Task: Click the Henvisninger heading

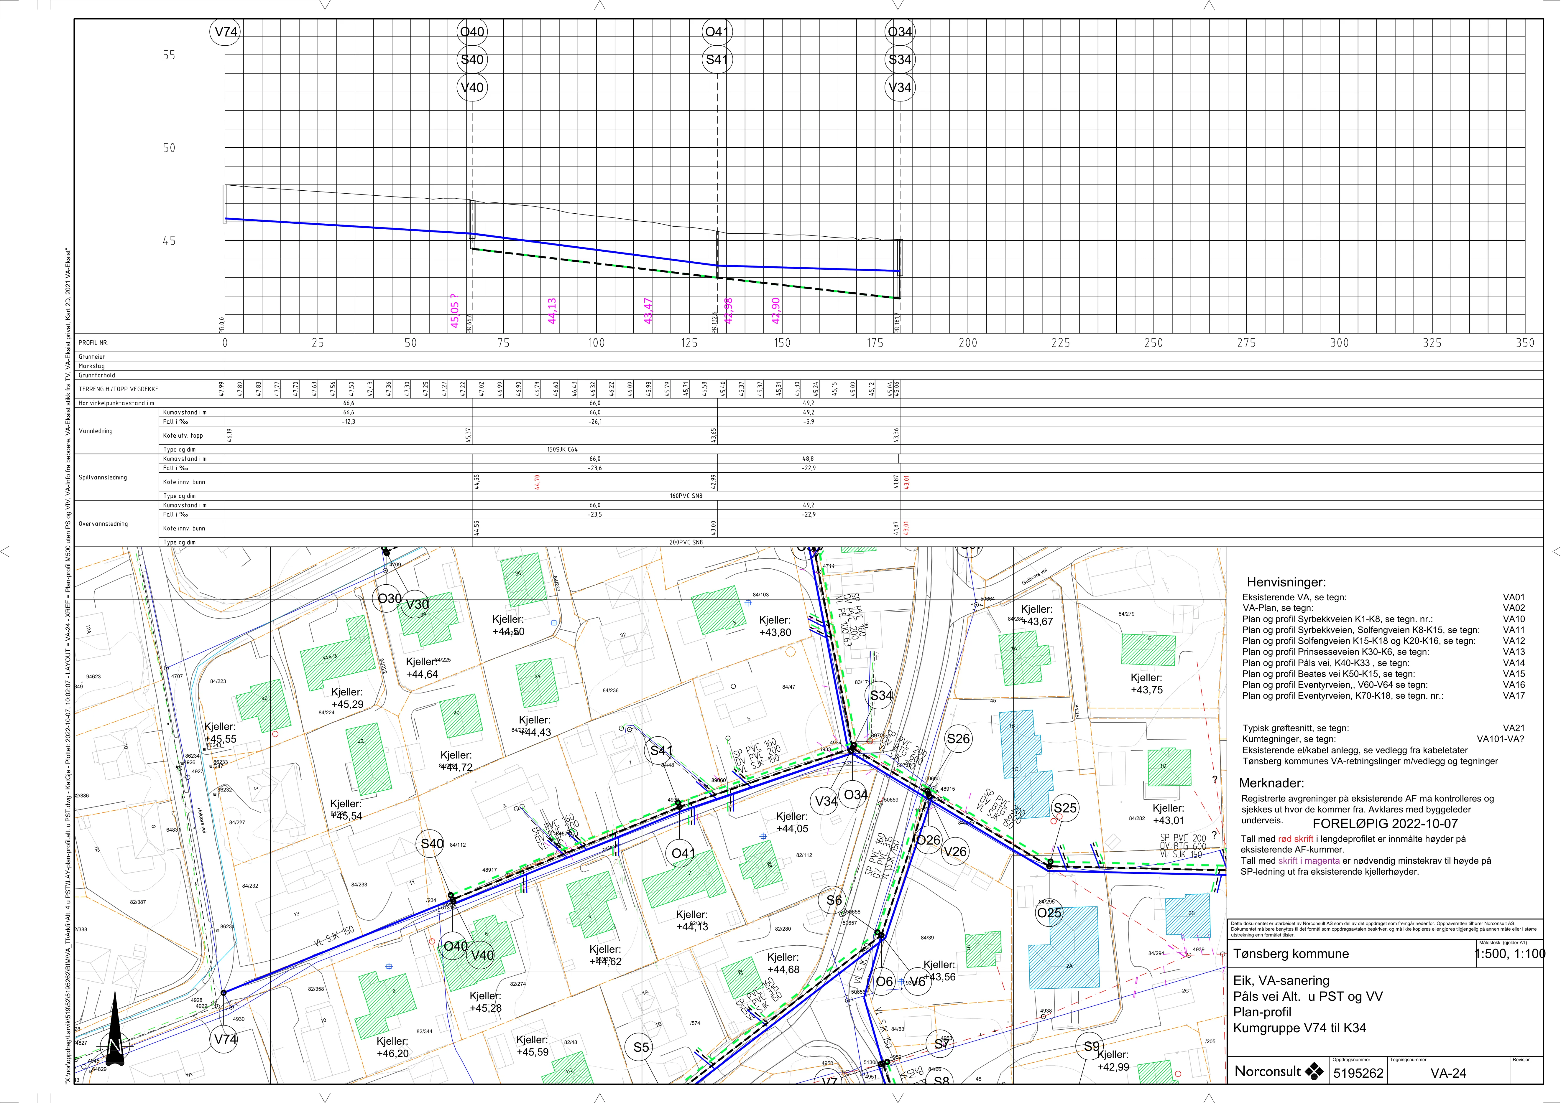Action: (1286, 582)
